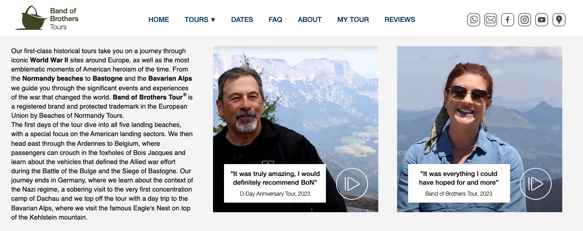Viewport: 583px width, 231px height.
Task: Open the Facebook page icon
Action: [508, 20]
